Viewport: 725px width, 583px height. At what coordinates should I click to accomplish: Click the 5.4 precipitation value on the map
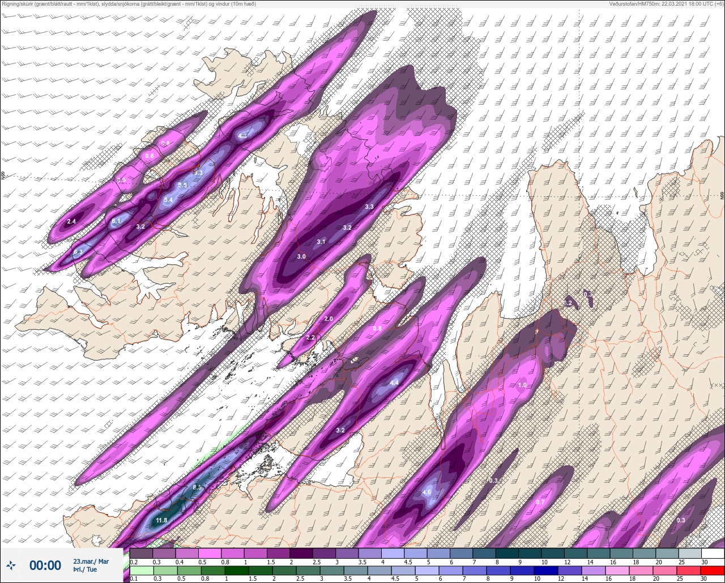click(168, 200)
